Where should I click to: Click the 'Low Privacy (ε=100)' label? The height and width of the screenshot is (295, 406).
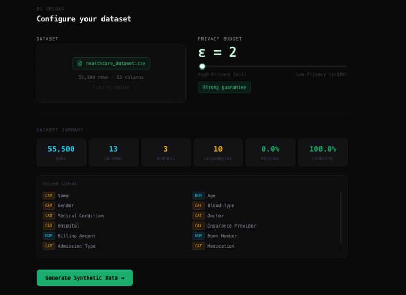pyautogui.click(x=322, y=74)
